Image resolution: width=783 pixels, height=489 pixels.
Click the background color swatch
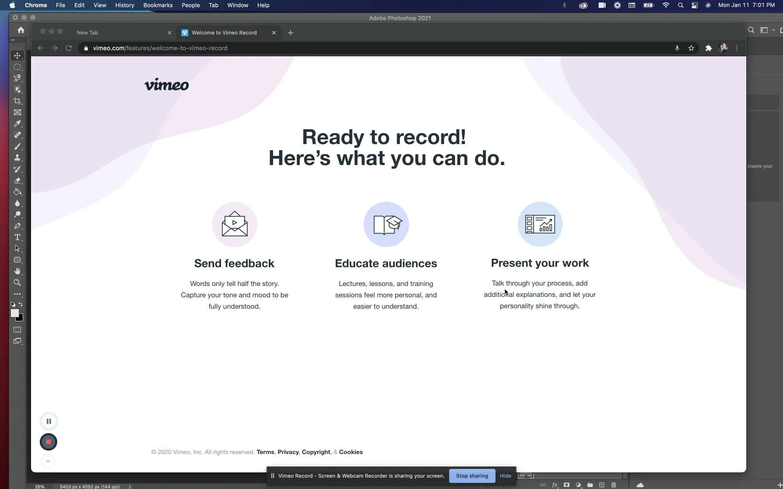point(21,319)
